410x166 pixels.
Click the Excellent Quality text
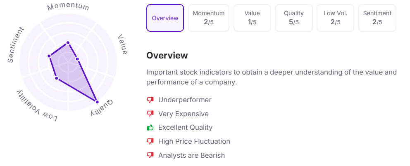click(x=185, y=128)
